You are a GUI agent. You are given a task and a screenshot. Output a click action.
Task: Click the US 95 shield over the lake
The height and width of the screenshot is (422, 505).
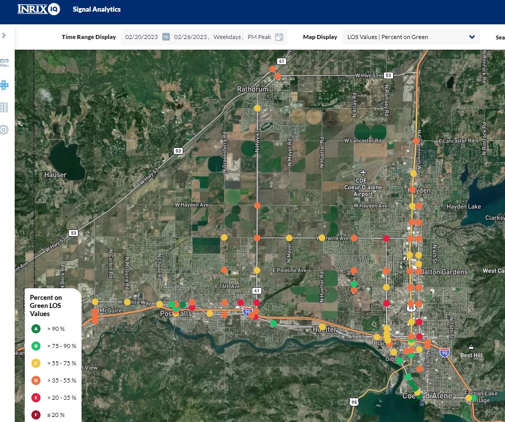click(x=354, y=402)
